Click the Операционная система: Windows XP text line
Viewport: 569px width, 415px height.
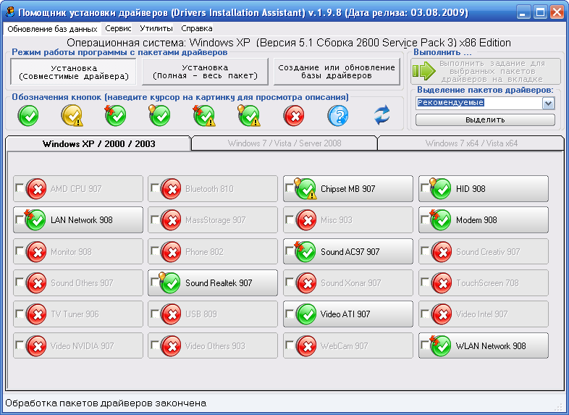pos(289,43)
